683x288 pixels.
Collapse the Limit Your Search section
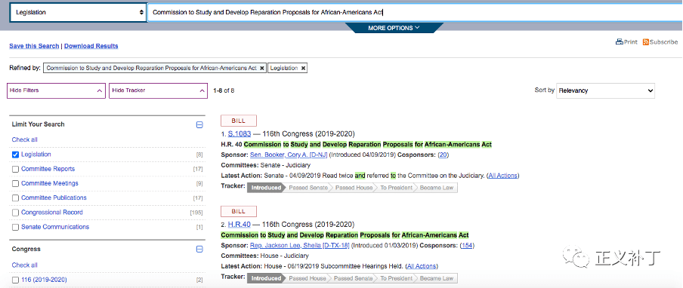(x=199, y=124)
